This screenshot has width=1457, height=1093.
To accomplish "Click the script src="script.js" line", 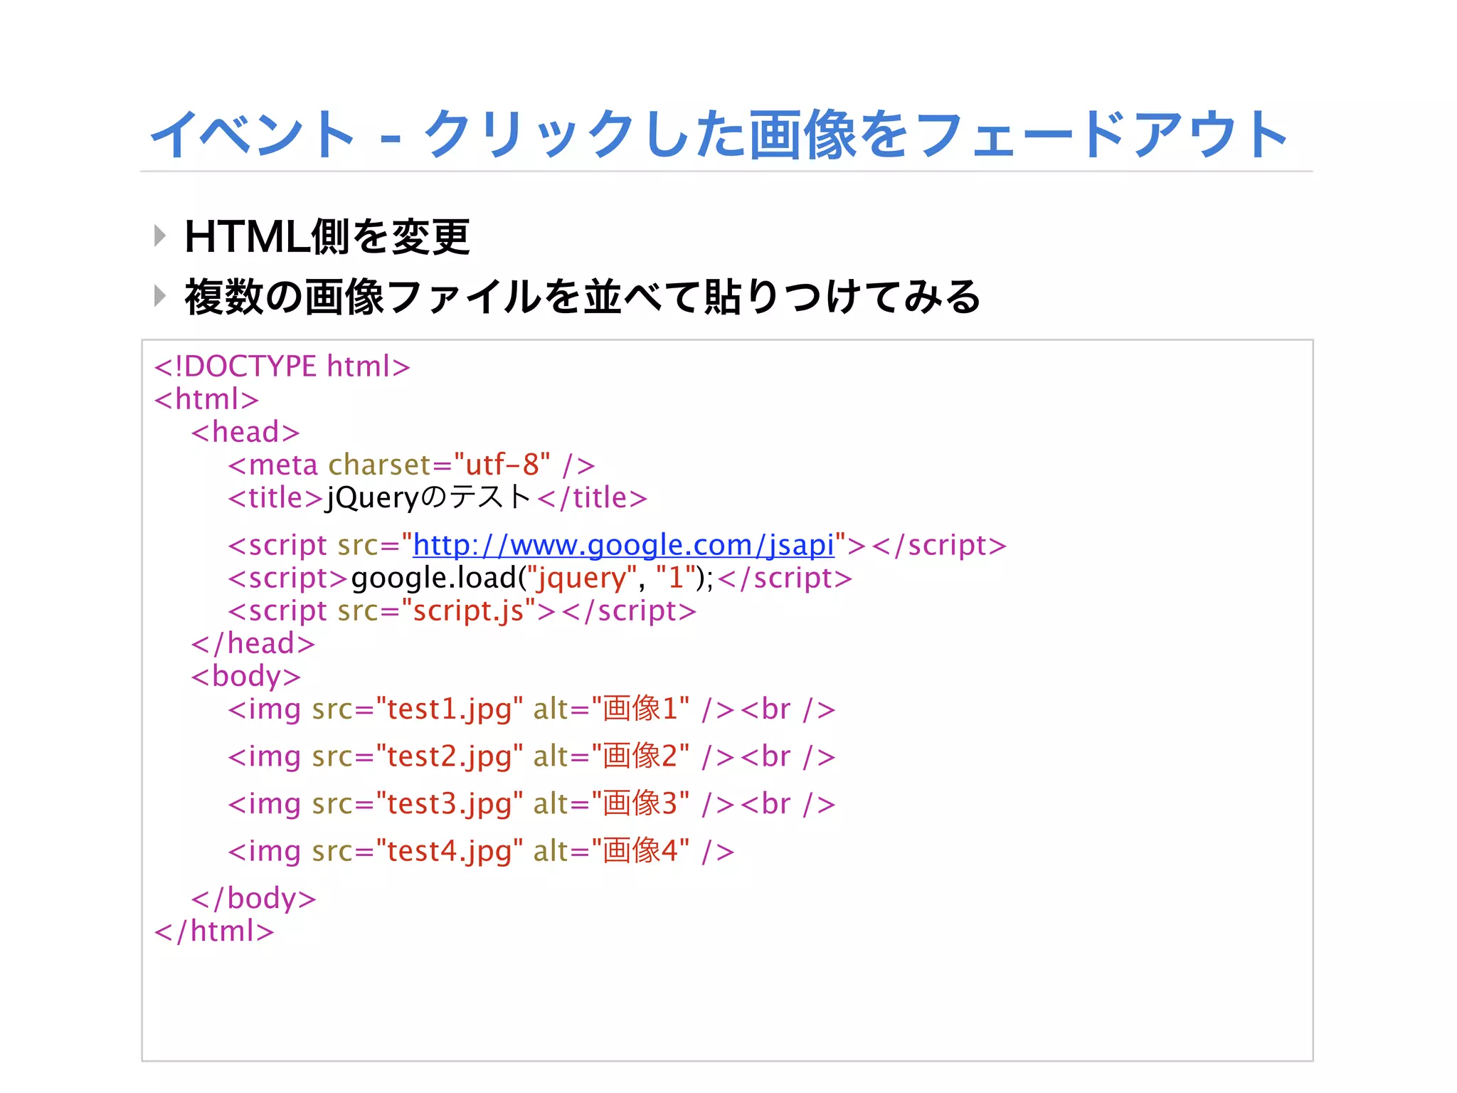I will [462, 611].
